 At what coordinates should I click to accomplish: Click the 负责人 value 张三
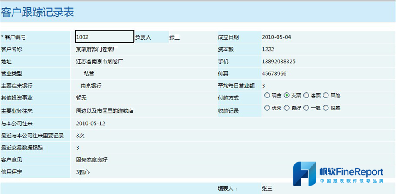(175, 37)
